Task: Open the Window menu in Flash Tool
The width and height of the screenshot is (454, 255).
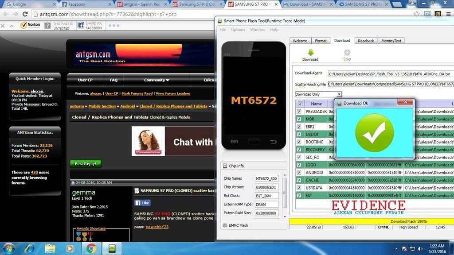Action: pyautogui.click(x=258, y=30)
